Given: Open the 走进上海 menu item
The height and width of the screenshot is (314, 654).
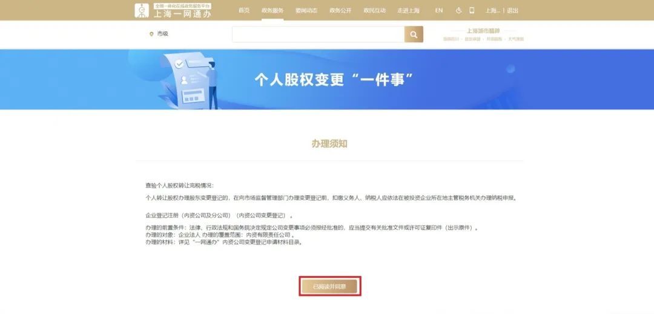Looking at the screenshot, I should coord(408,10).
